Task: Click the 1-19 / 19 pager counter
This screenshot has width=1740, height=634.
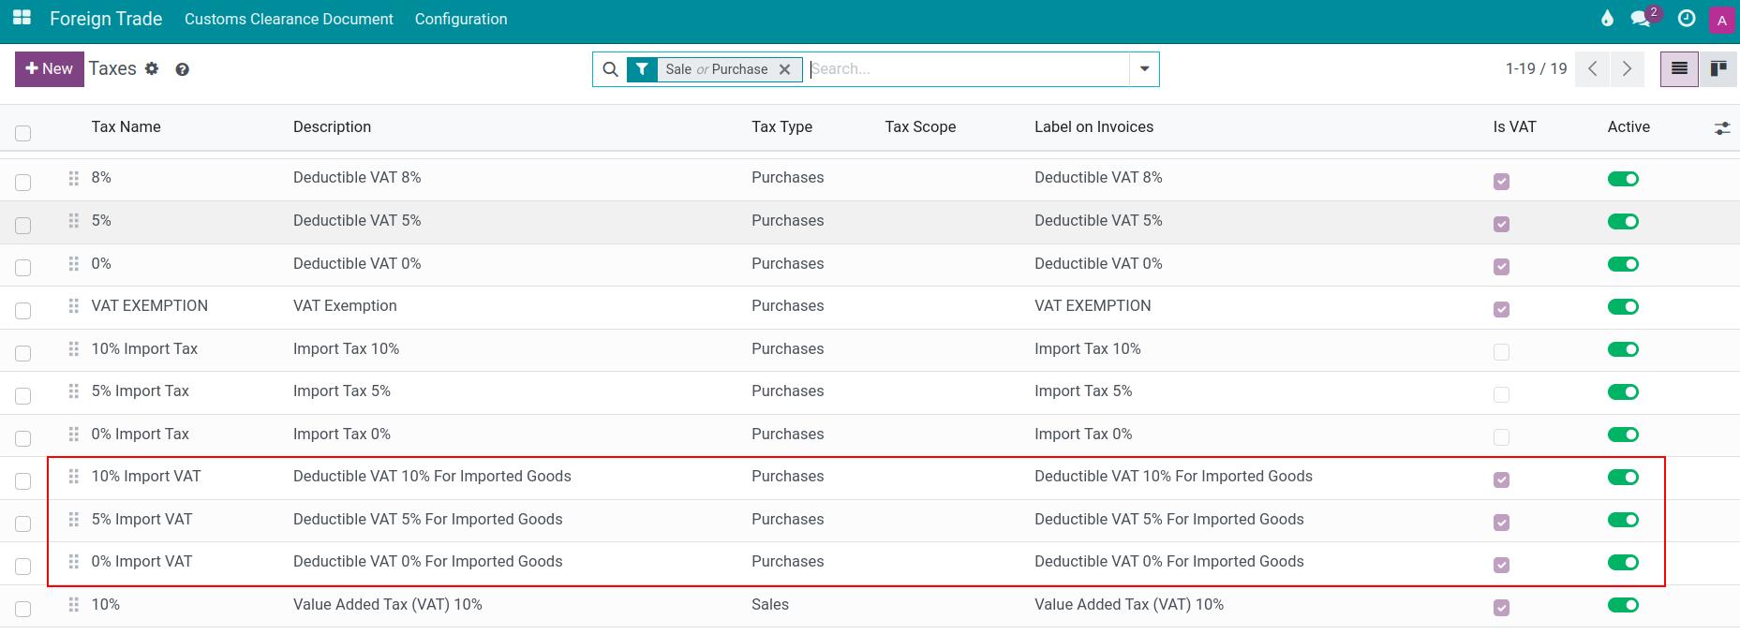Action: [1536, 69]
